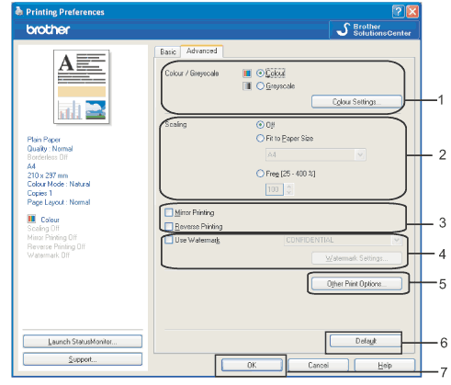Open the Brother Solutions Center link
Image resolution: width=451 pixels, height=385 pixels.
(374, 29)
